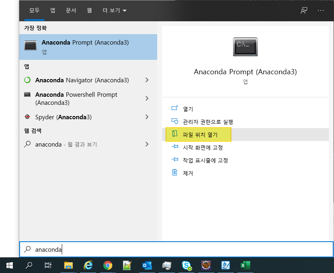Launch Google Chrome from the taskbar
Viewport: 334px width, 273px height.
point(107,265)
